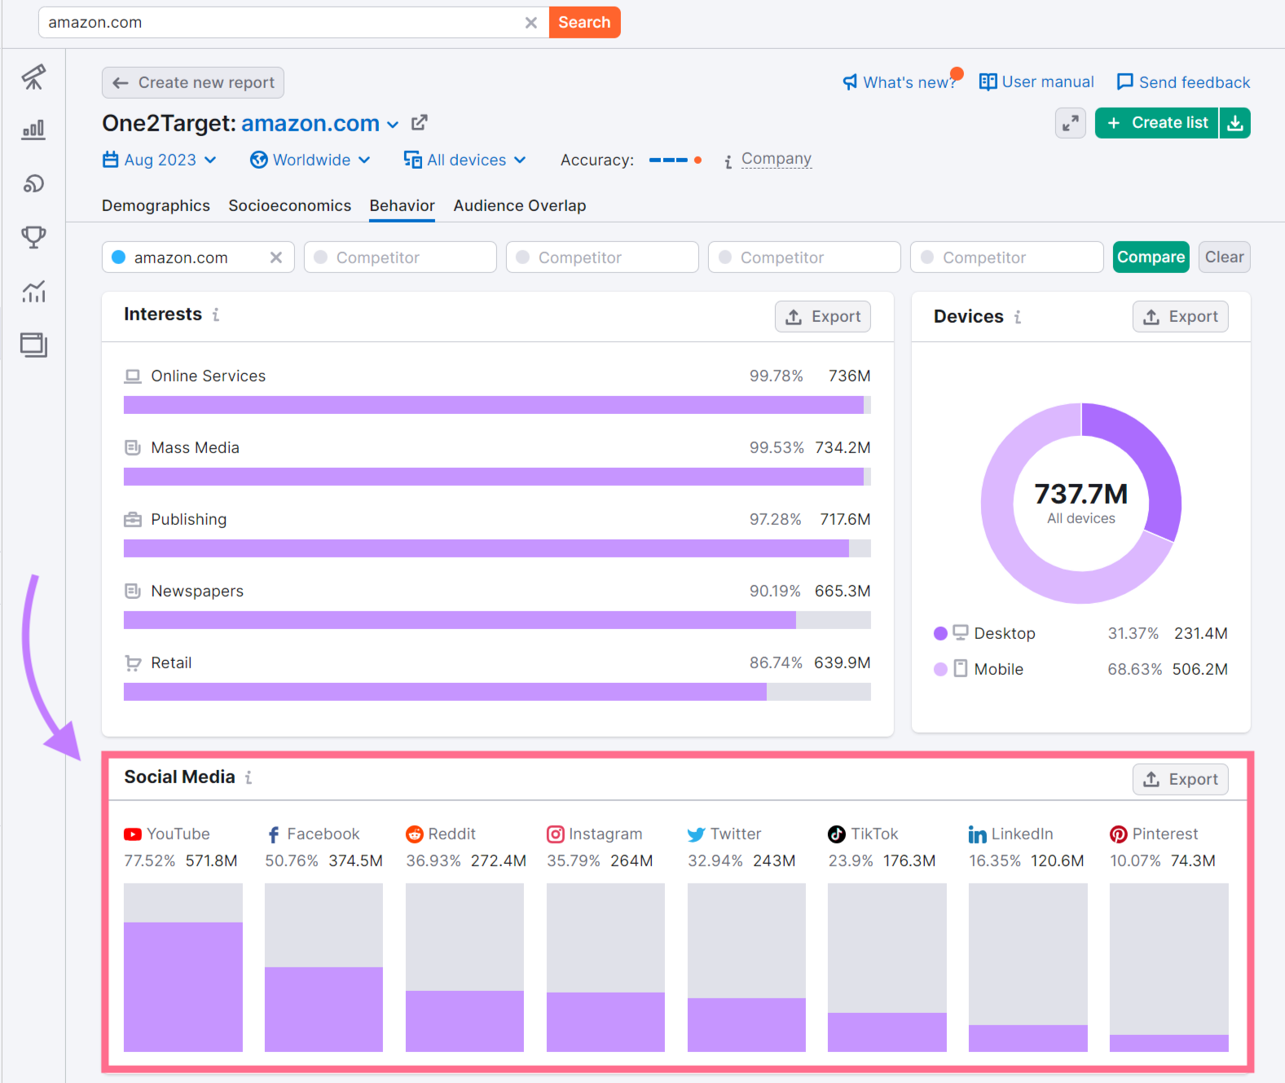Click the Pinterest icon
1285x1083 pixels.
(1119, 834)
